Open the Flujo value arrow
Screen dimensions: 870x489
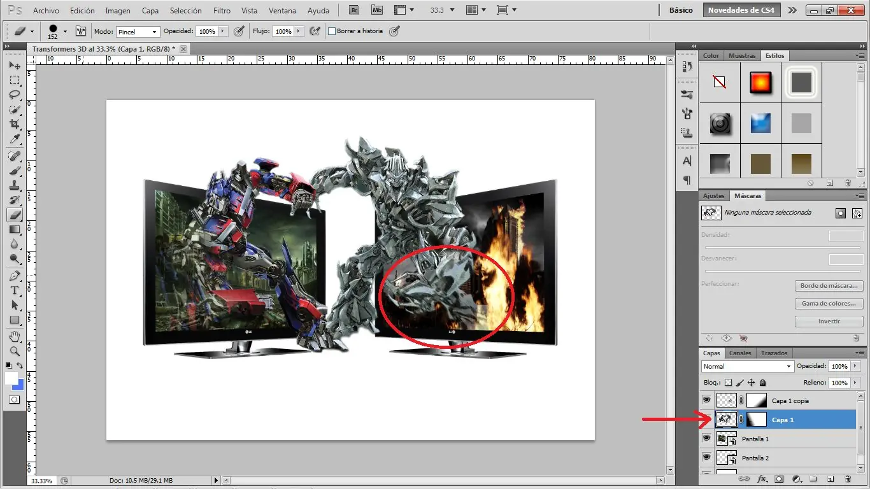[298, 31]
